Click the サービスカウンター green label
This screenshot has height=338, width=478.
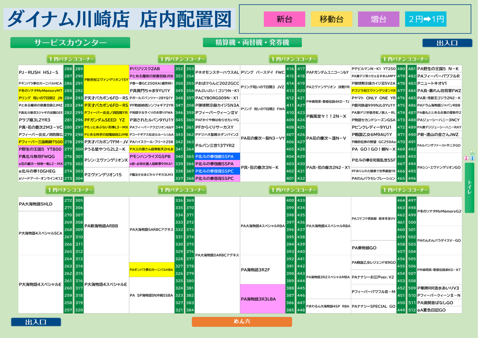click(x=70, y=43)
